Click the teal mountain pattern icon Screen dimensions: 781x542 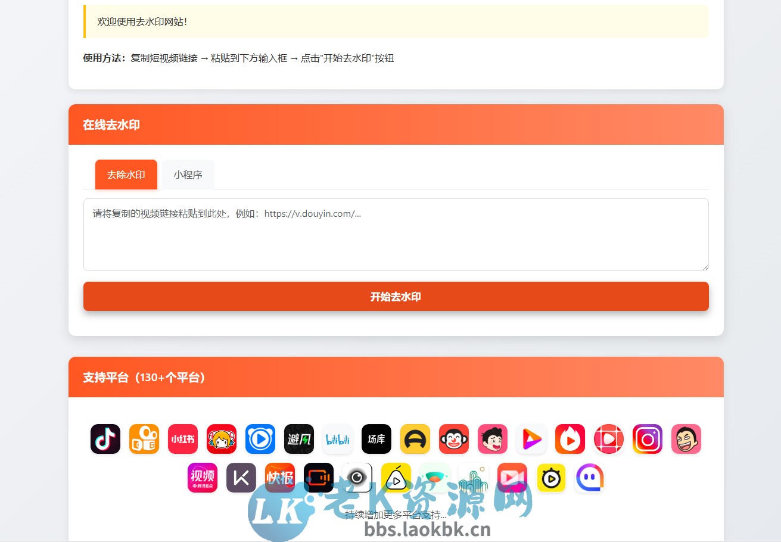(x=474, y=478)
